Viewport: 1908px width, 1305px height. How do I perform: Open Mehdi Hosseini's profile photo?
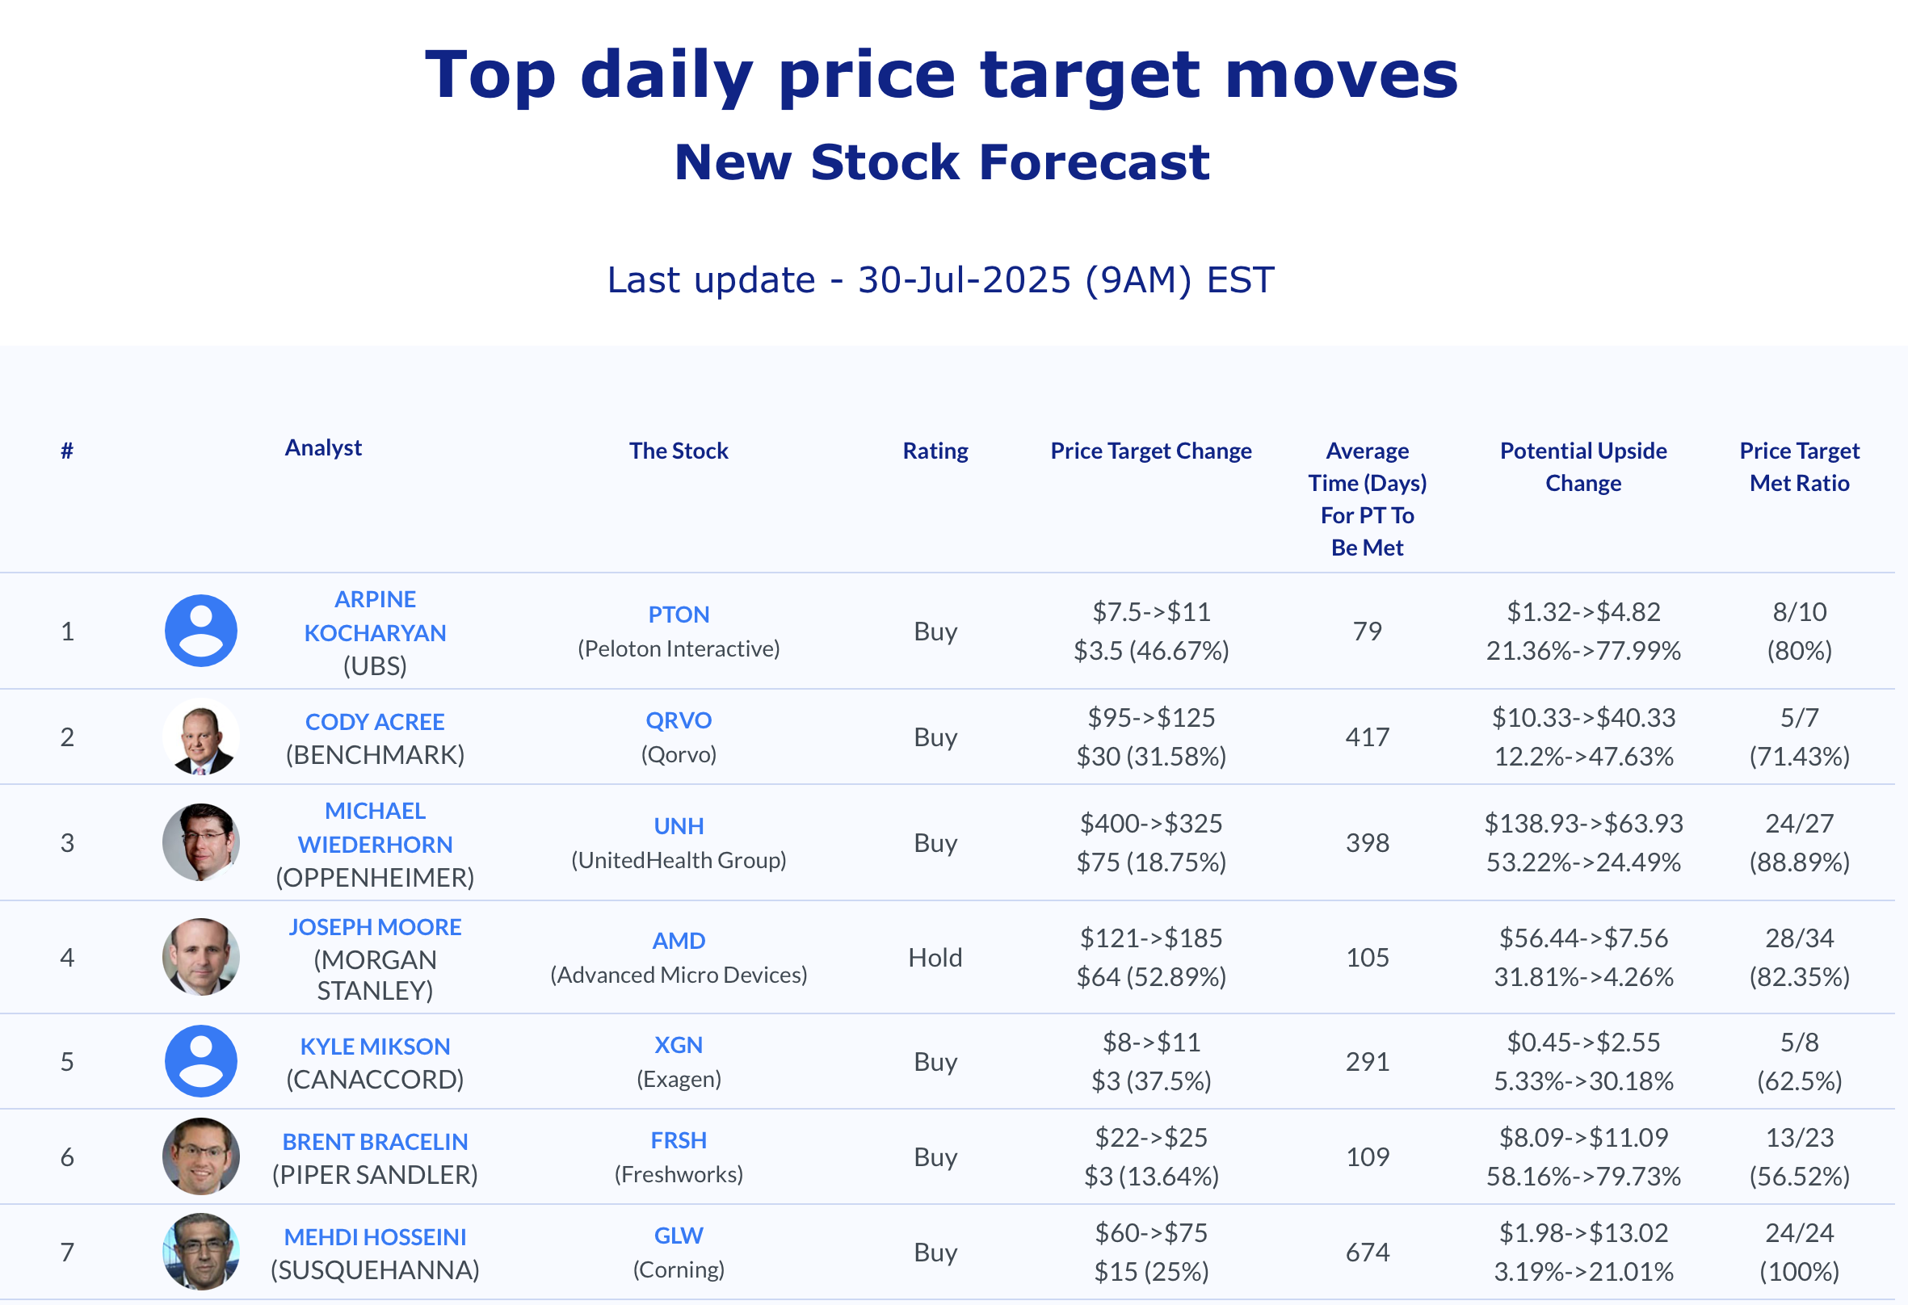click(x=201, y=1252)
